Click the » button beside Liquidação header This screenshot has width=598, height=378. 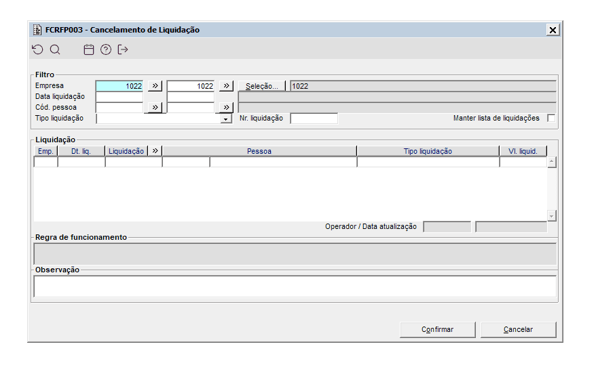(x=155, y=151)
